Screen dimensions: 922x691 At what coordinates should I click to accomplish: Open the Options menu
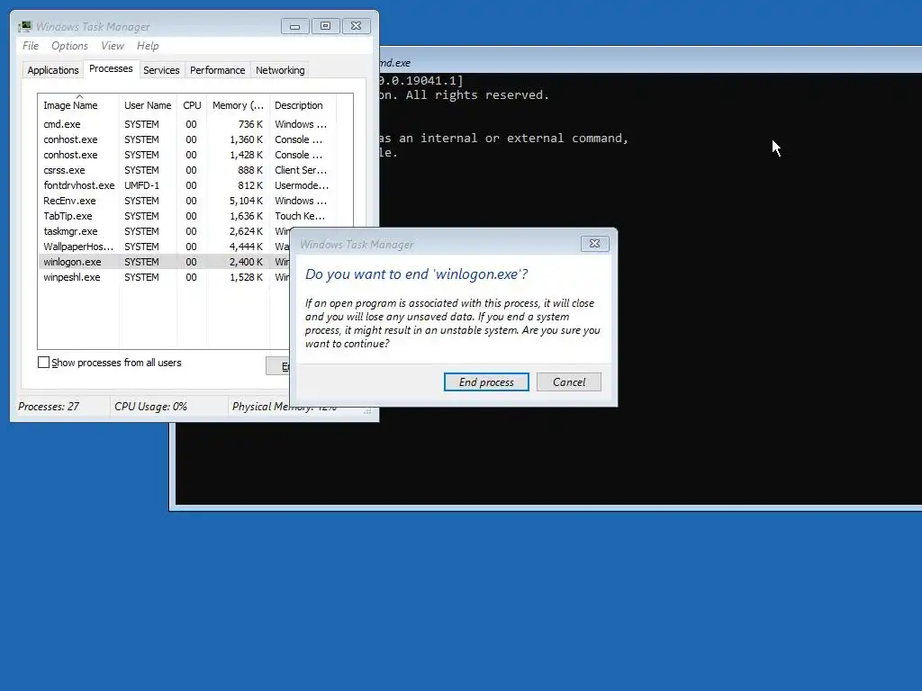click(x=69, y=46)
